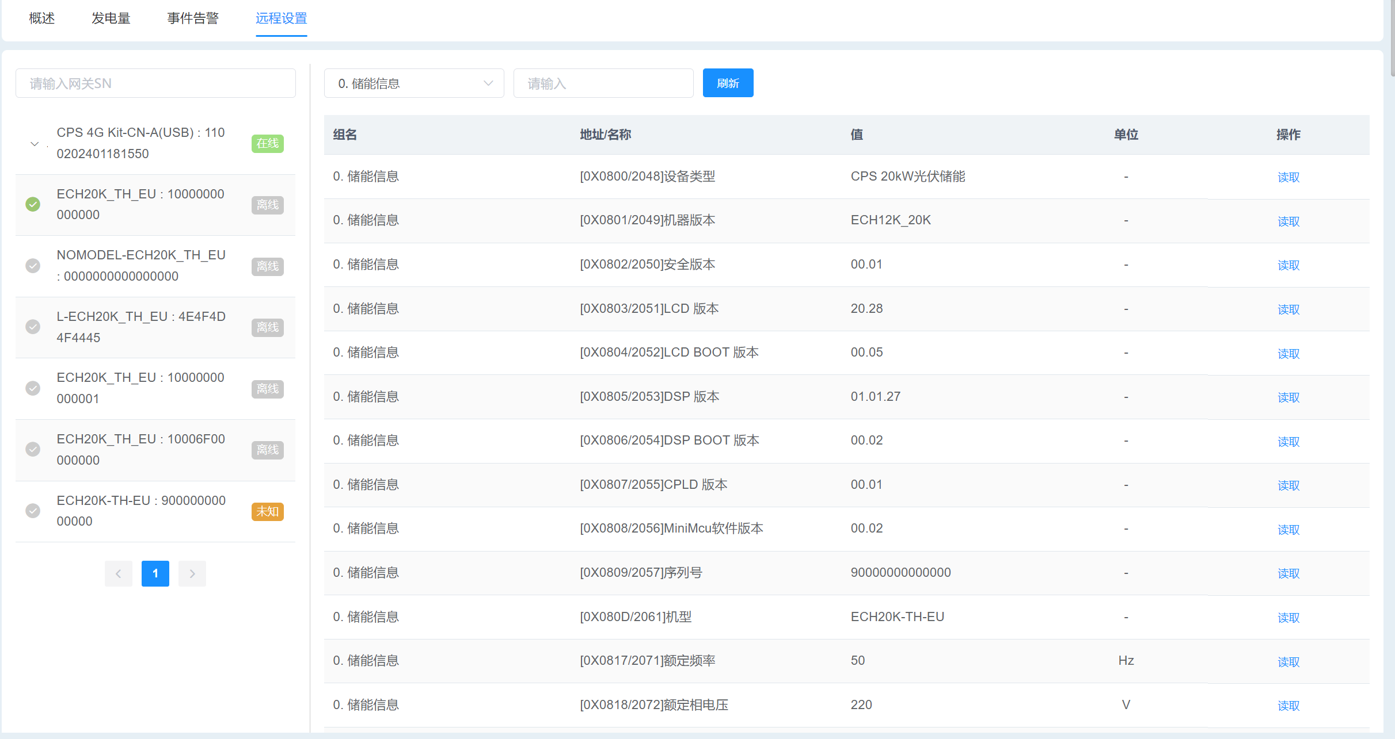The height and width of the screenshot is (739, 1395).
Task: Select the check circle for ECH20K-TH-EU 90000000000000
Action: [x=33, y=511]
